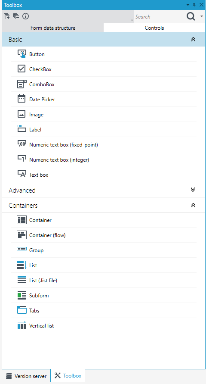
Task: Select the Subform control icon
Action: [22, 295]
